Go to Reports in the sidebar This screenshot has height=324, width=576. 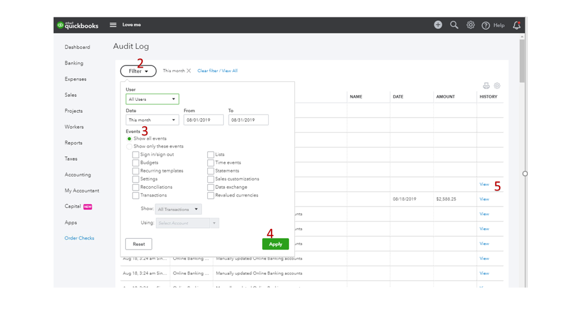coord(73,143)
